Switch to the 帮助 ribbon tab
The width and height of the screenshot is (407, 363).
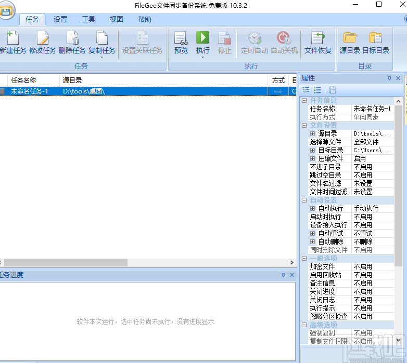click(145, 19)
